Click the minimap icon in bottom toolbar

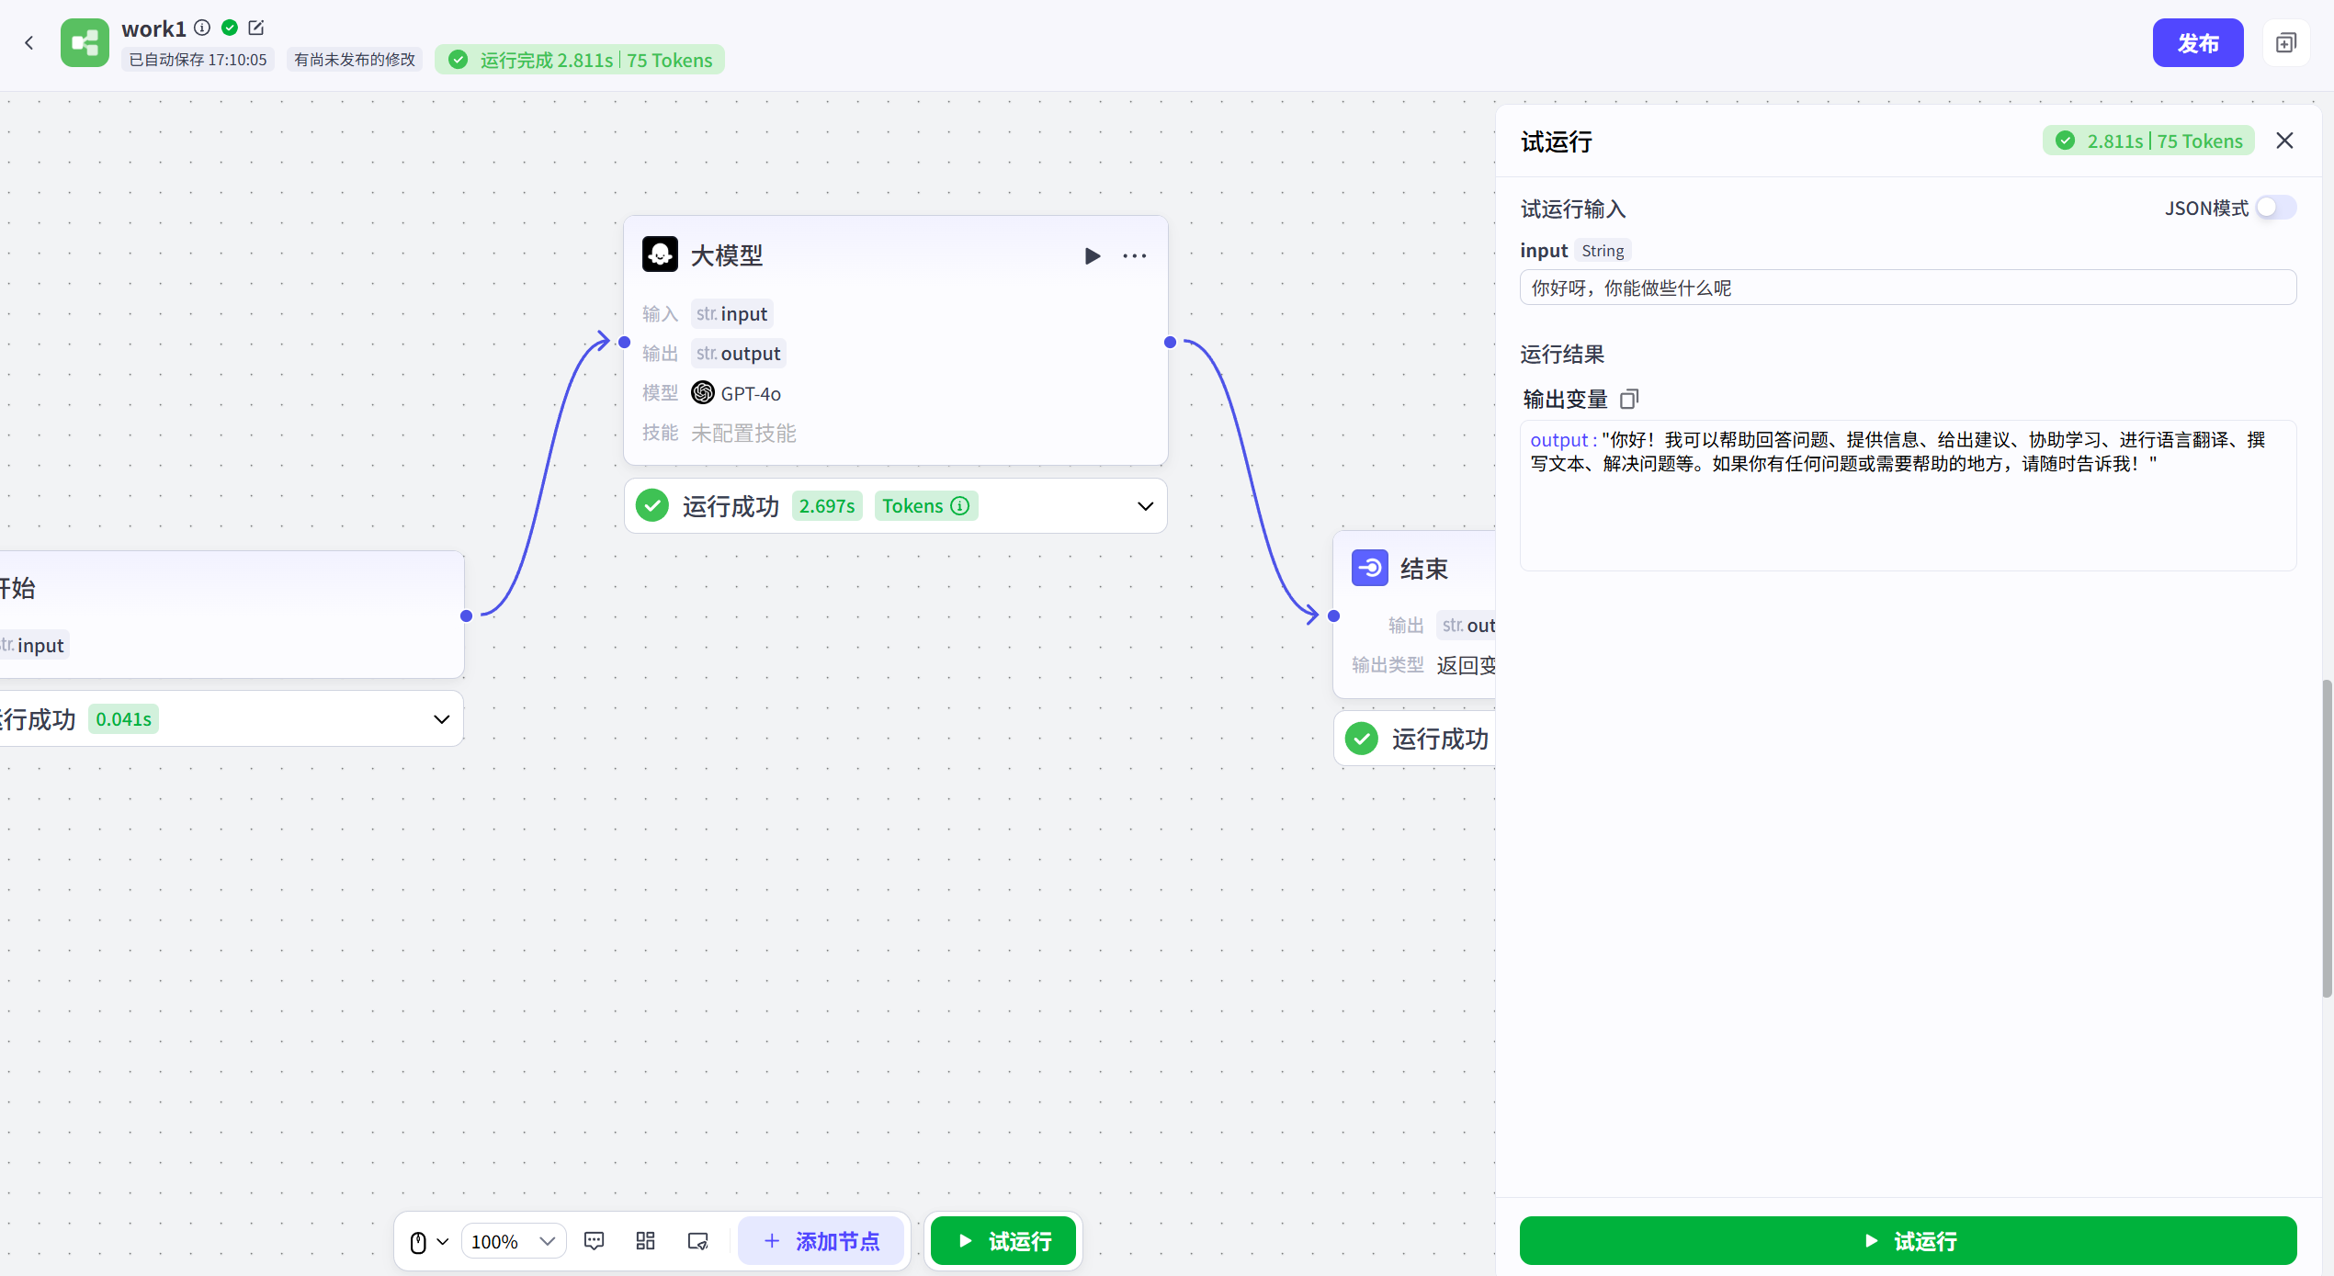click(697, 1241)
